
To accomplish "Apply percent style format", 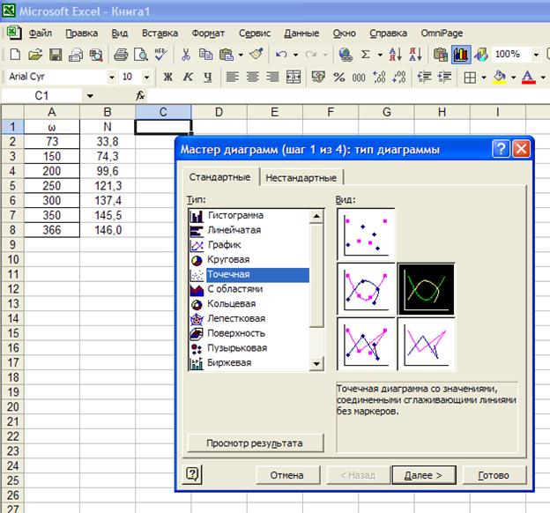I will (338, 77).
